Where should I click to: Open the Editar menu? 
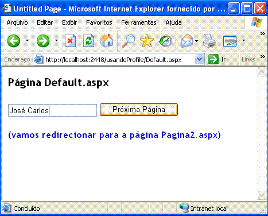[45, 22]
